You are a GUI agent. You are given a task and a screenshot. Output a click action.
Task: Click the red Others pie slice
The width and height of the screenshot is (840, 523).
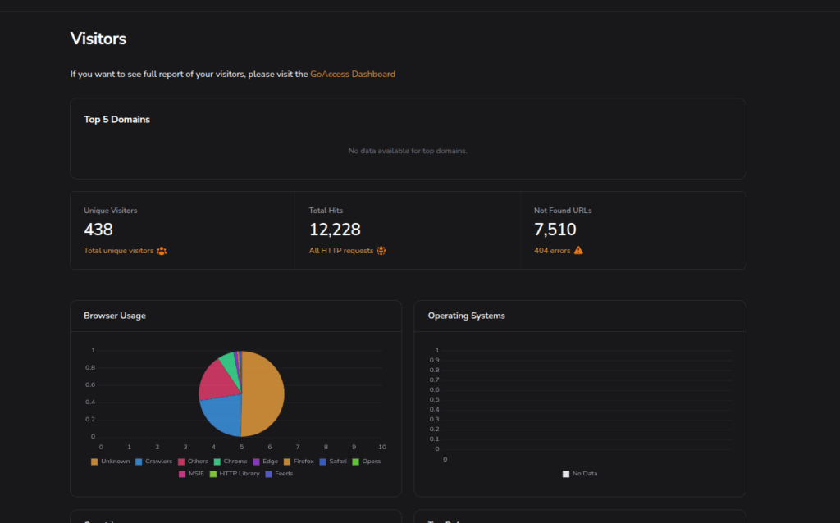pyautogui.click(x=216, y=379)
